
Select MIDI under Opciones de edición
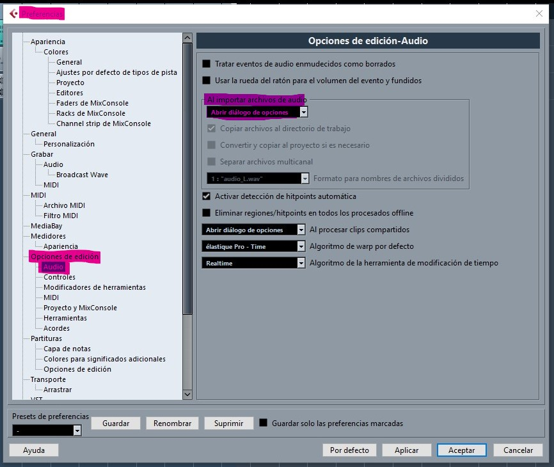51,297
